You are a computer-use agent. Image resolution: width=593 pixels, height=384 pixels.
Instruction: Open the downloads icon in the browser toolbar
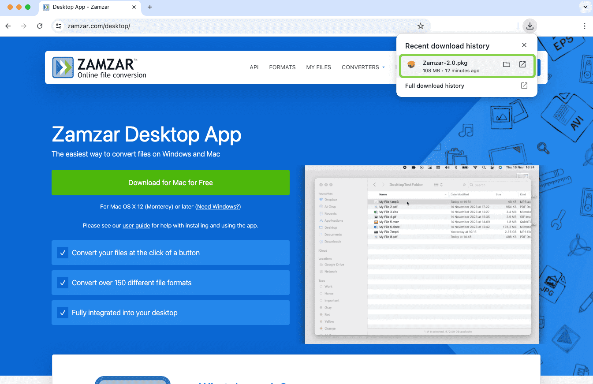pyautogui.click(x=530, y=26)
